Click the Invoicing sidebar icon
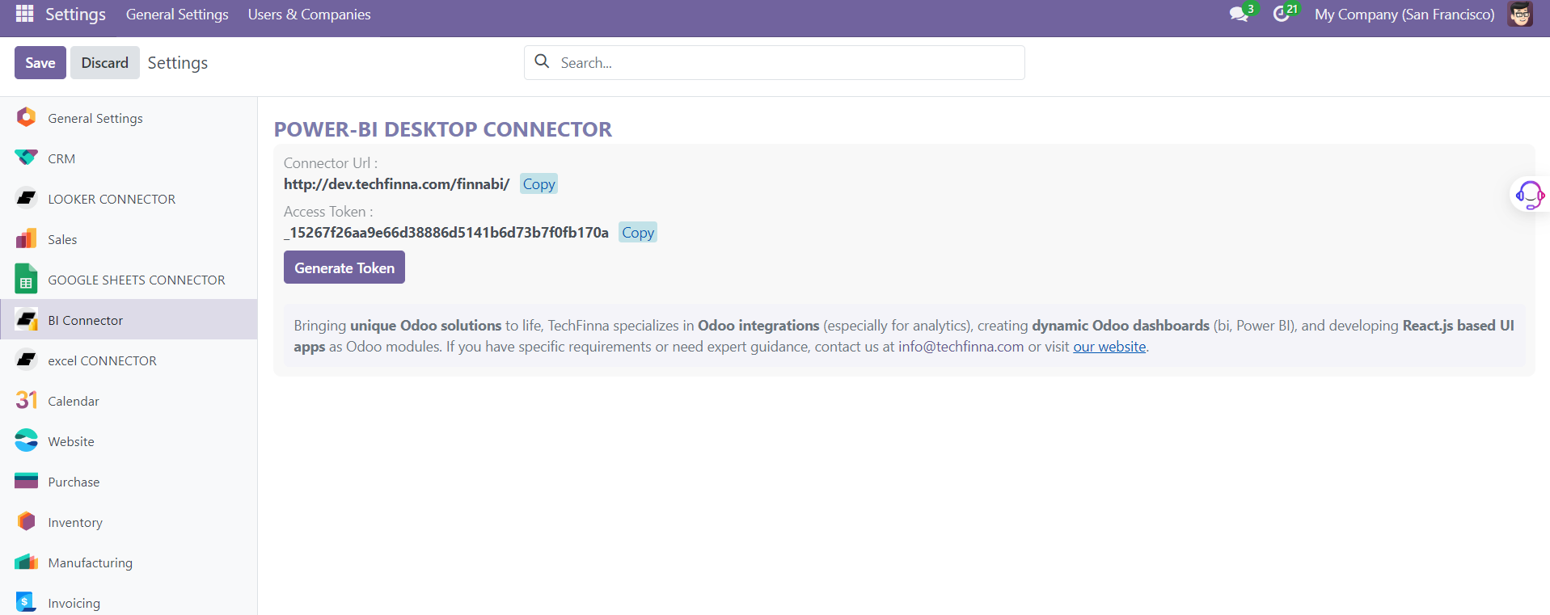 coord(26,602)
